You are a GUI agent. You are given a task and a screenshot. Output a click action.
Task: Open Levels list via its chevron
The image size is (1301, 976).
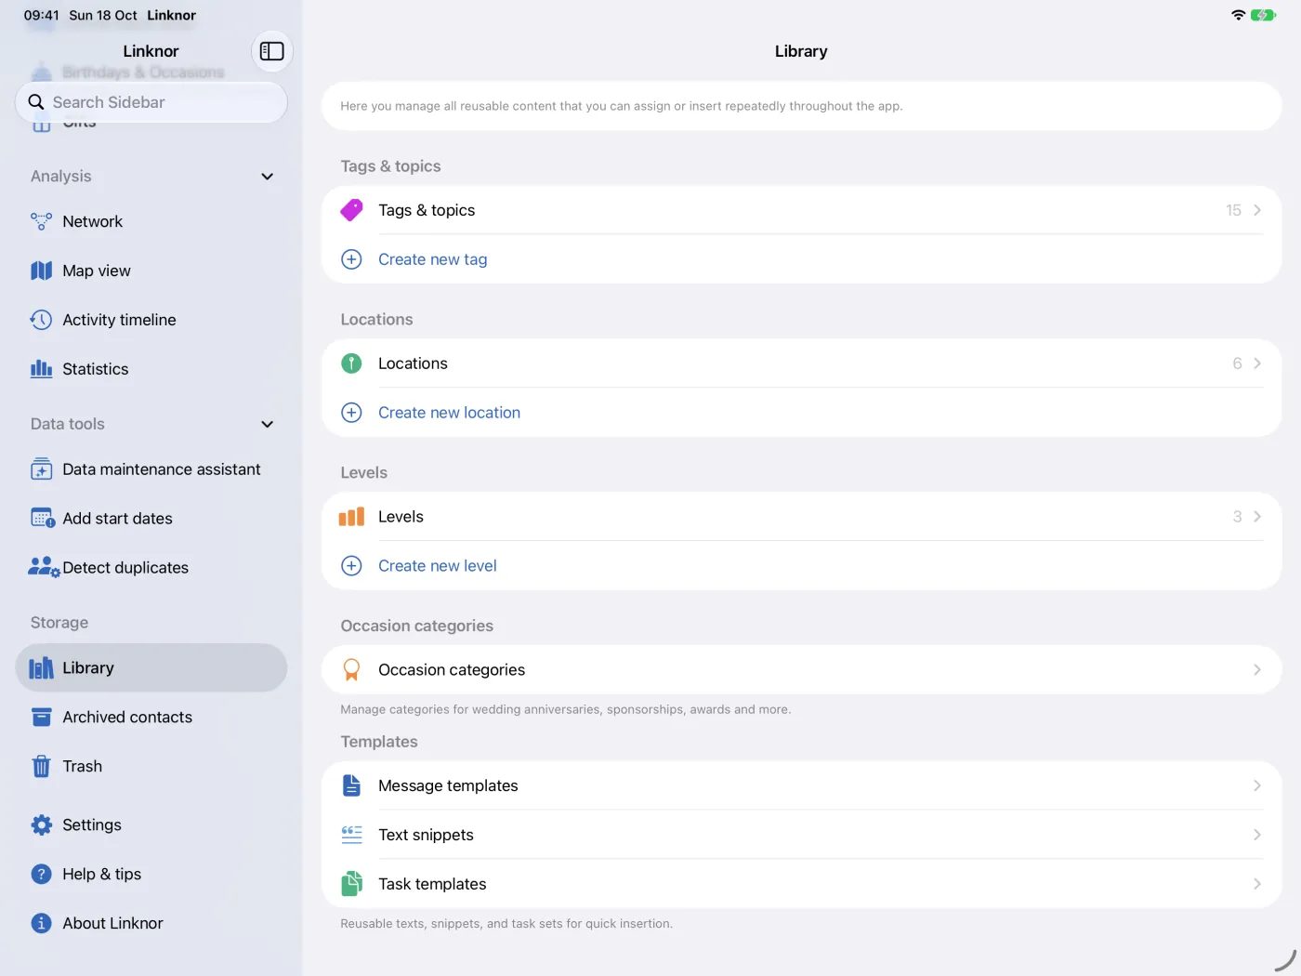[x=1256, y=517]
